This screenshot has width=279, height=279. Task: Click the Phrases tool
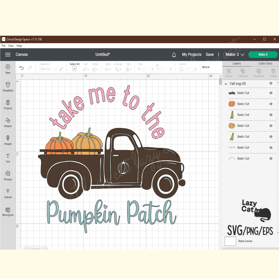8,175
